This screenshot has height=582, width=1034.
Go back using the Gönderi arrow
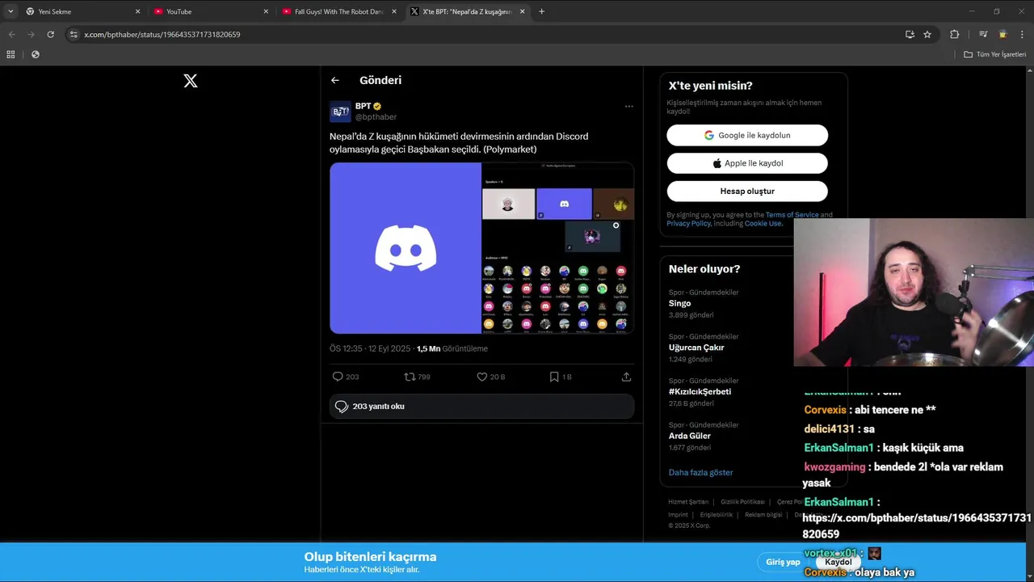(335, 80)
